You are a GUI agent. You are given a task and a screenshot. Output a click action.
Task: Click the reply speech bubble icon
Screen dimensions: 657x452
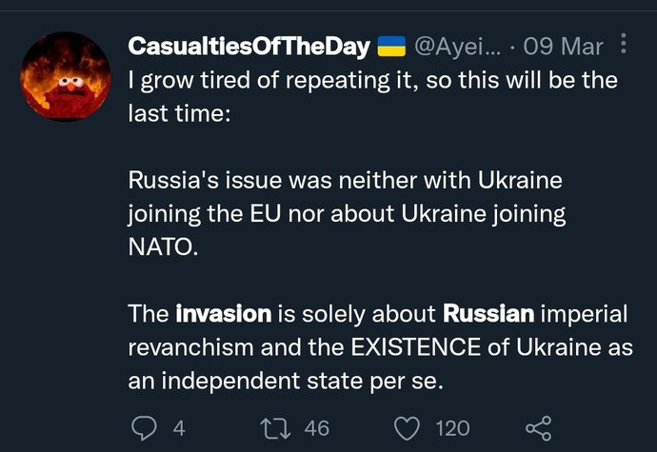(144, 428)
